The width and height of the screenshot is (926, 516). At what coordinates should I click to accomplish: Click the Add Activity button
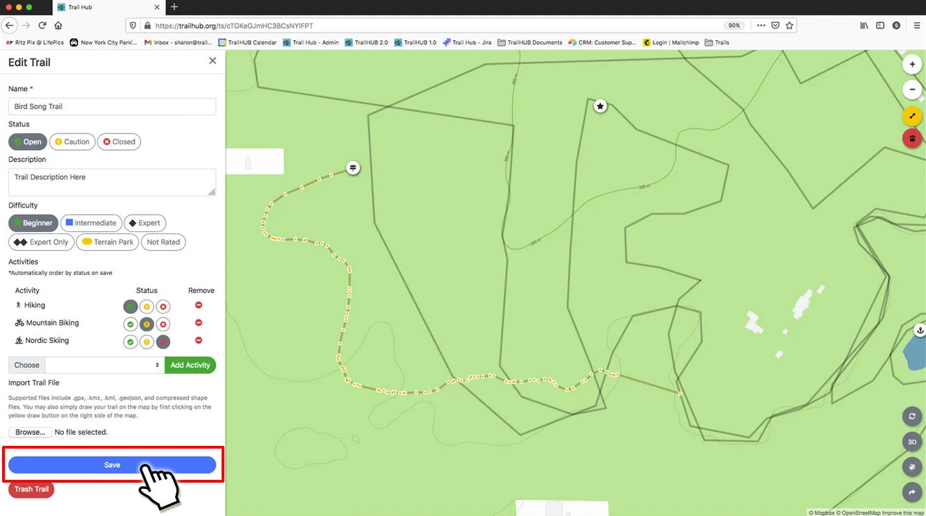click(x=190, y=365)
